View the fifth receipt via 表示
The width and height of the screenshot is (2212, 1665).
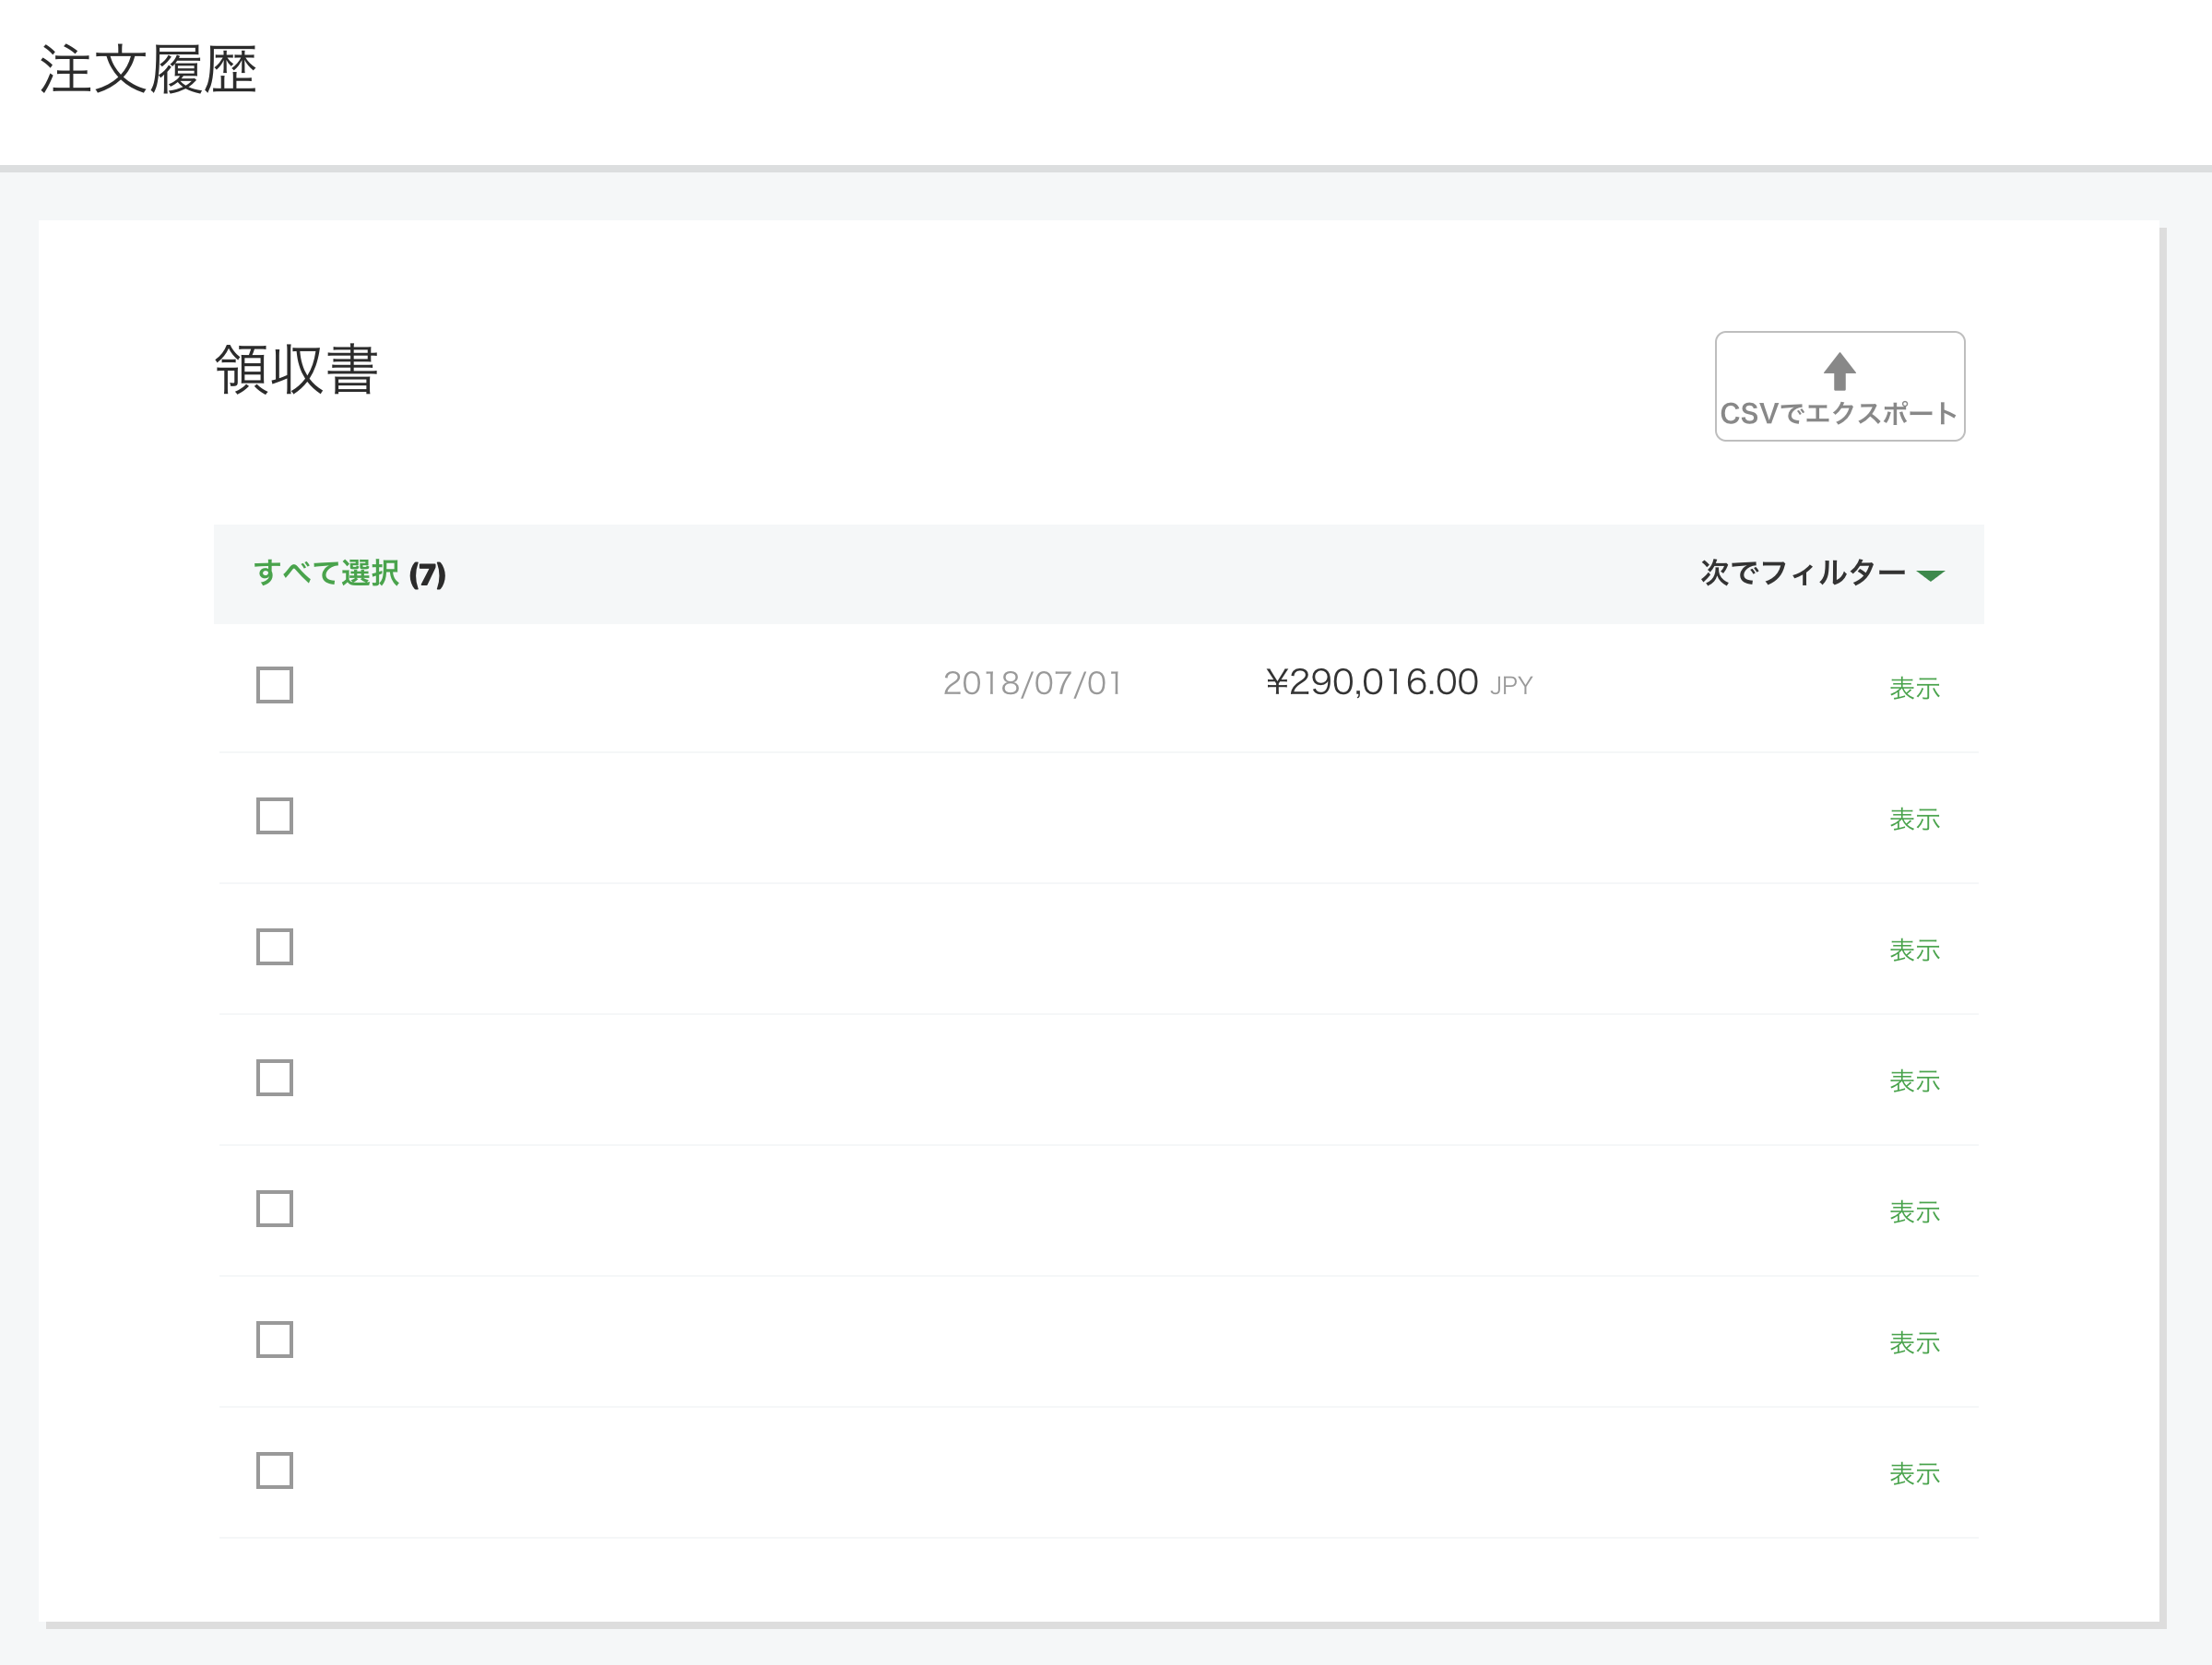(1914, 1213)
